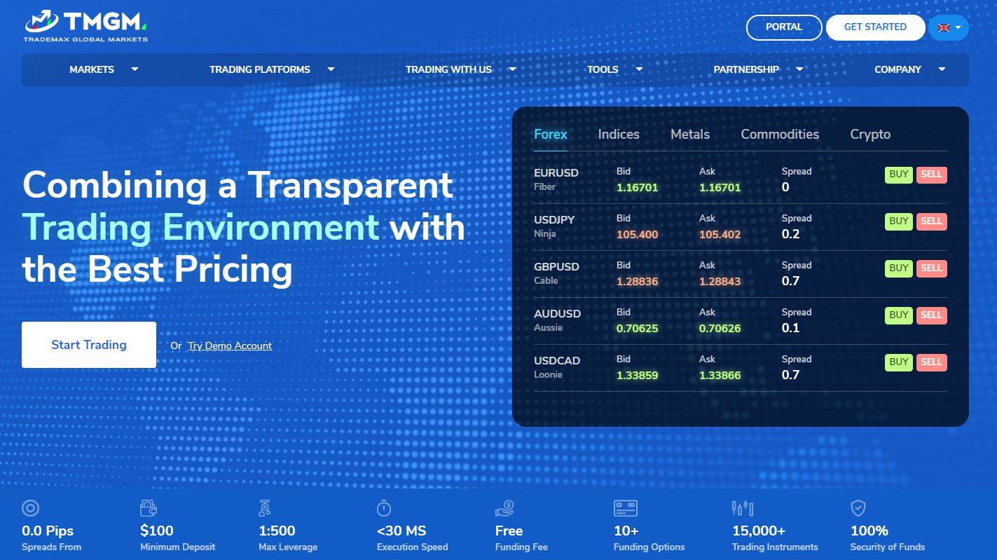
Task: Click the EURUSD pair name
Action: (556, 173)
